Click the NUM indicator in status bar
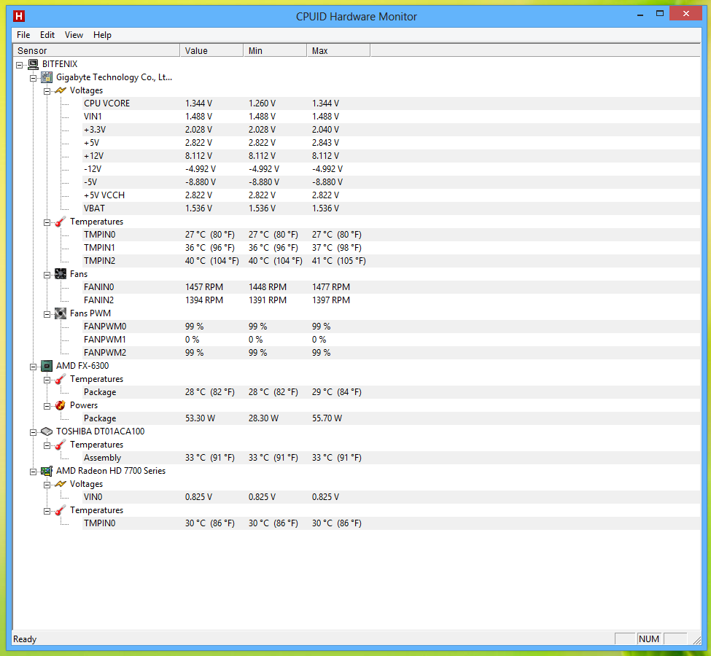The image size is (711, 656). pos(648,639)
